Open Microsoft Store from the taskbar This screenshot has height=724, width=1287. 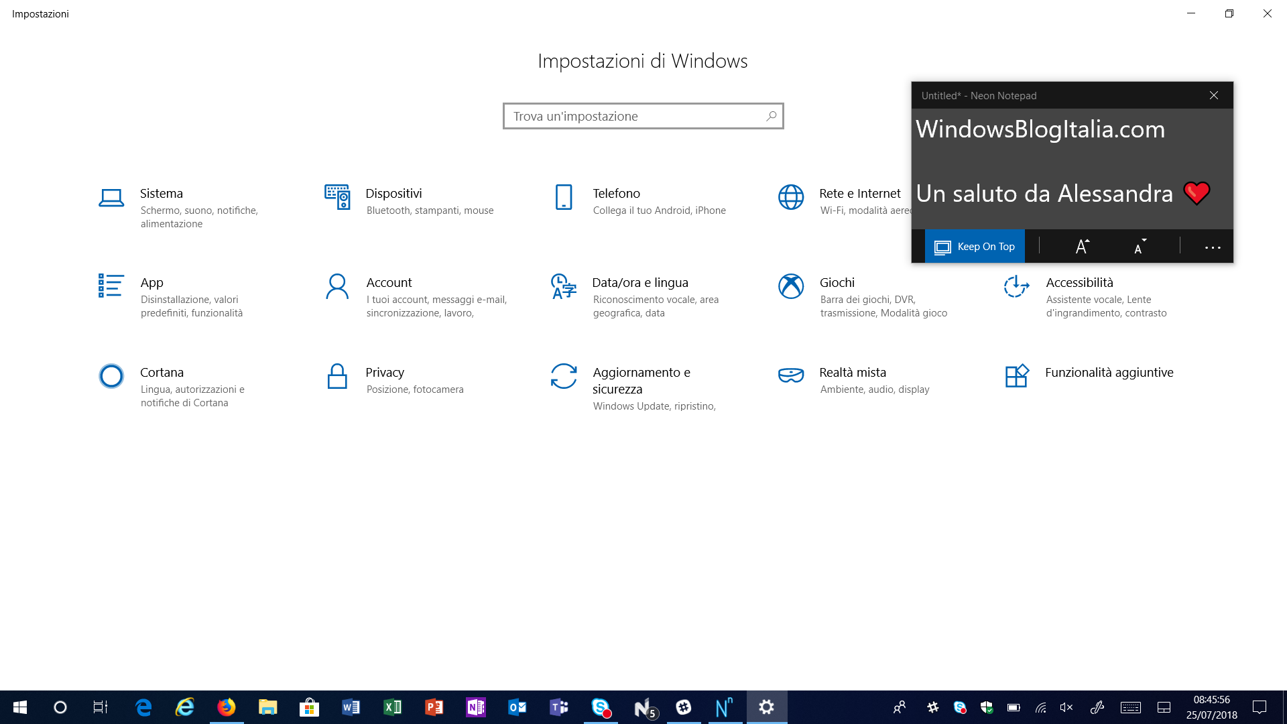click(309, 707)
